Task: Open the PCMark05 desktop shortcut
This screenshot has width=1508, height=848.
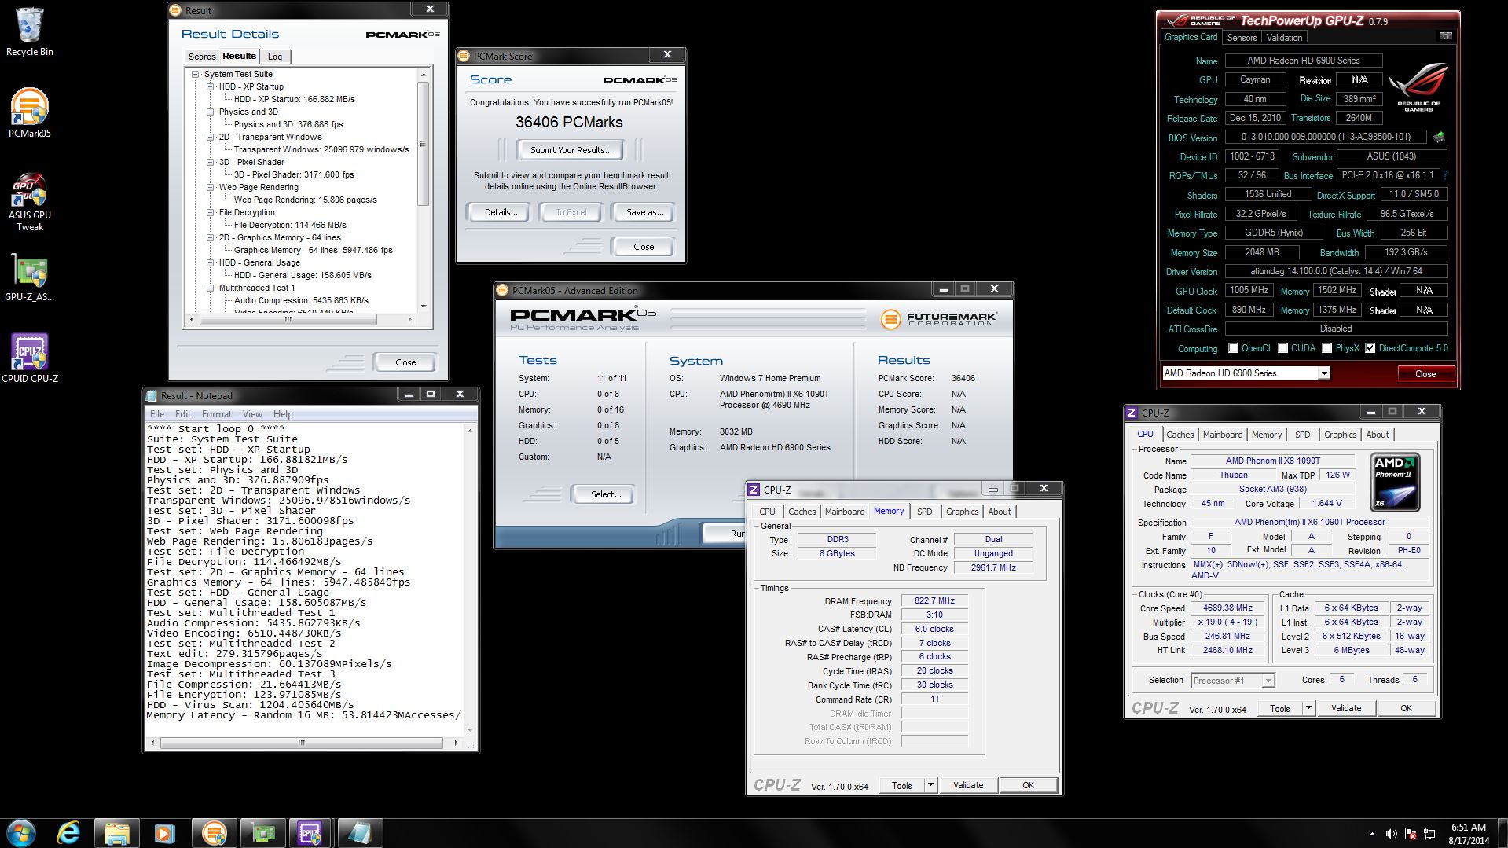Action: [29, 112]
